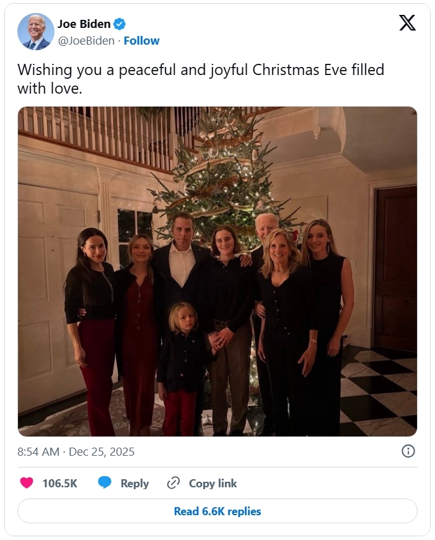Click the chain link icon
The image size is (435, 540).
[x=174, y=483]
